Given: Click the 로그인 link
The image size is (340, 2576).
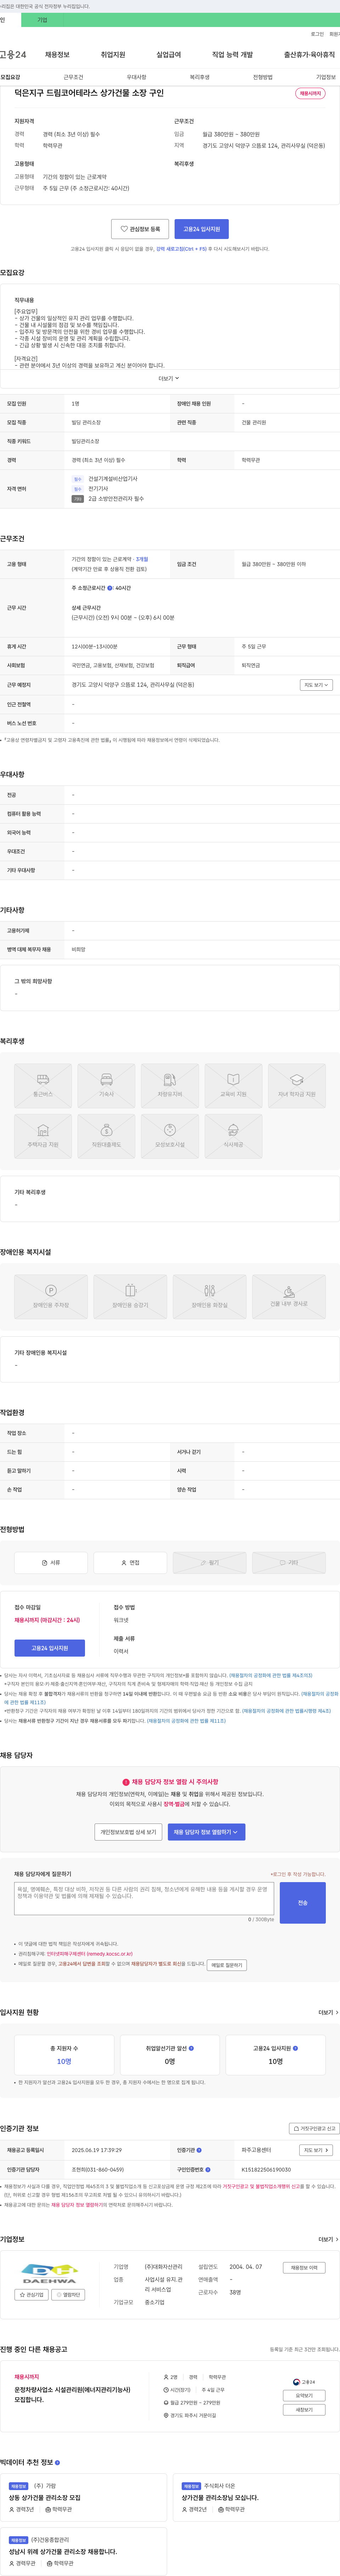Looking at the screenshot, I should point(317,34).
